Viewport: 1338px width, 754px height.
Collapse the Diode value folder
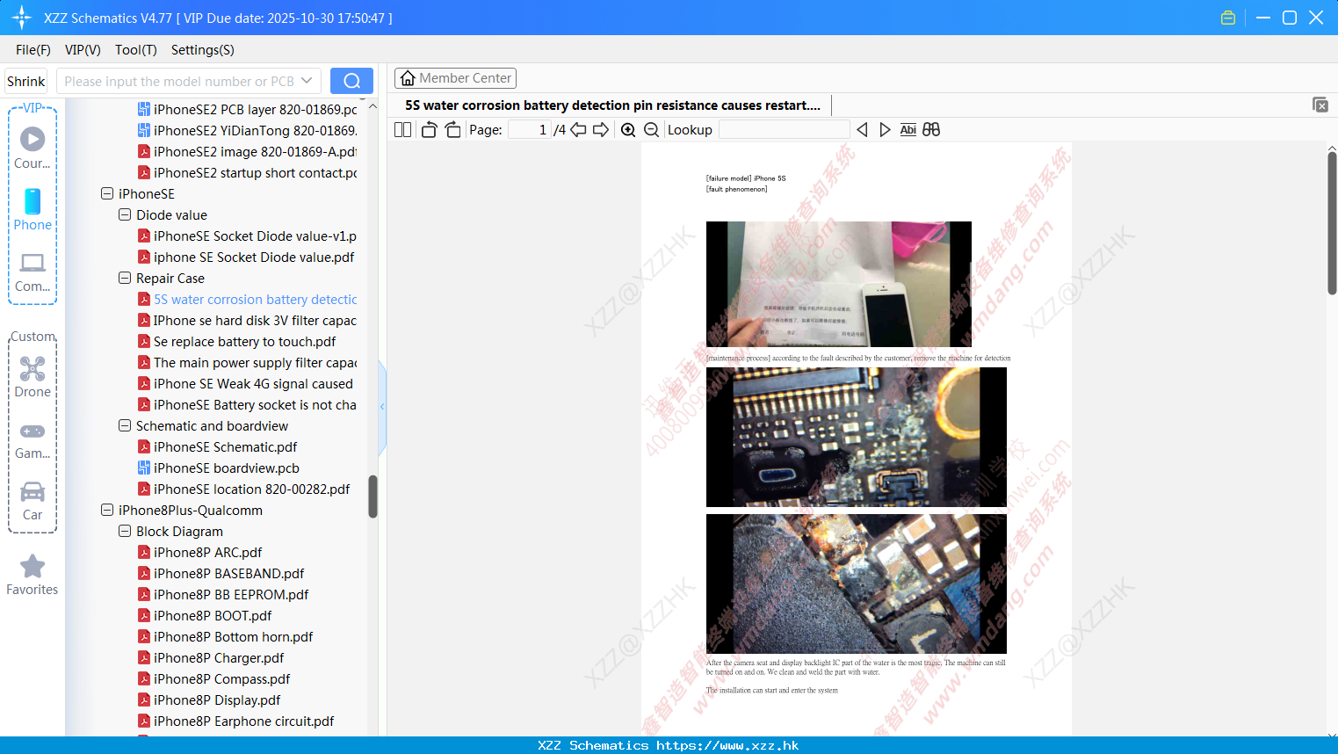coord(125,214)
